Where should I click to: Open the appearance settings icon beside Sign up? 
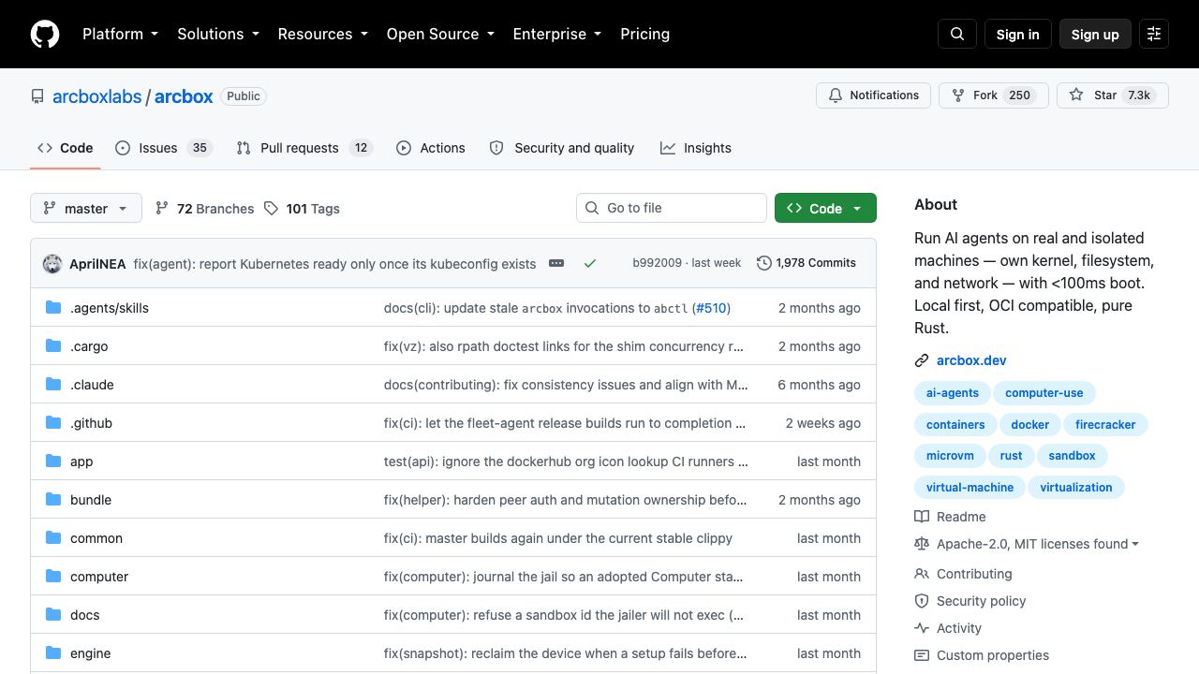click(x=1154, y=34)
